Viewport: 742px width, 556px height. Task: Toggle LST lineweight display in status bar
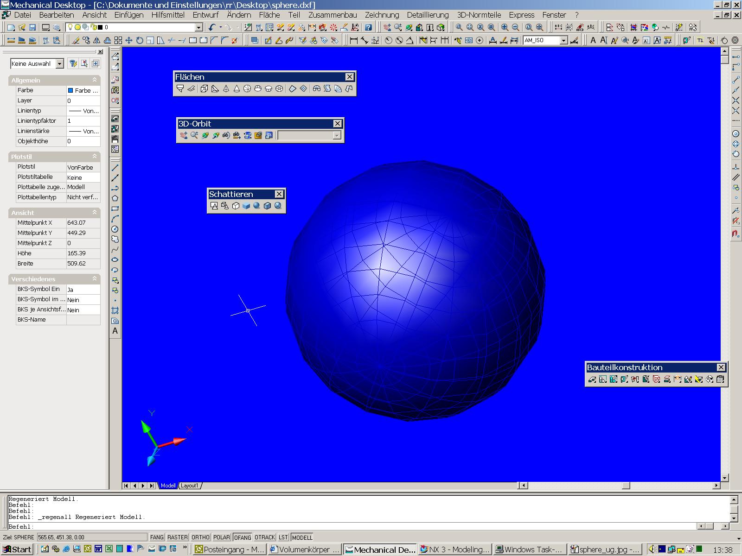tap(283, 537)
